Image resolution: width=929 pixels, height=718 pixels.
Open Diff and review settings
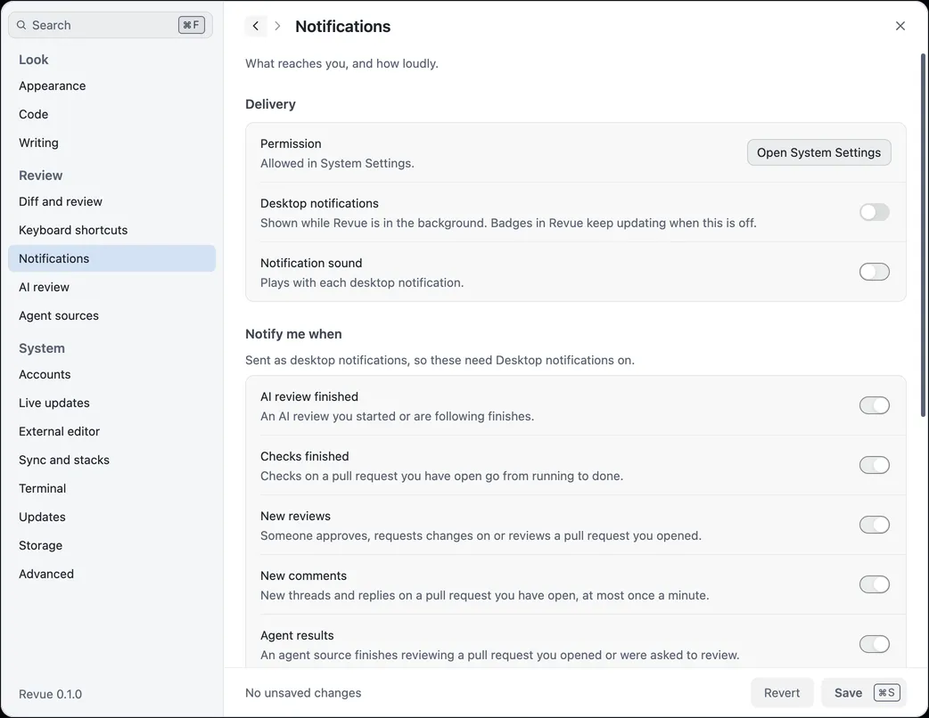point(112,201)
